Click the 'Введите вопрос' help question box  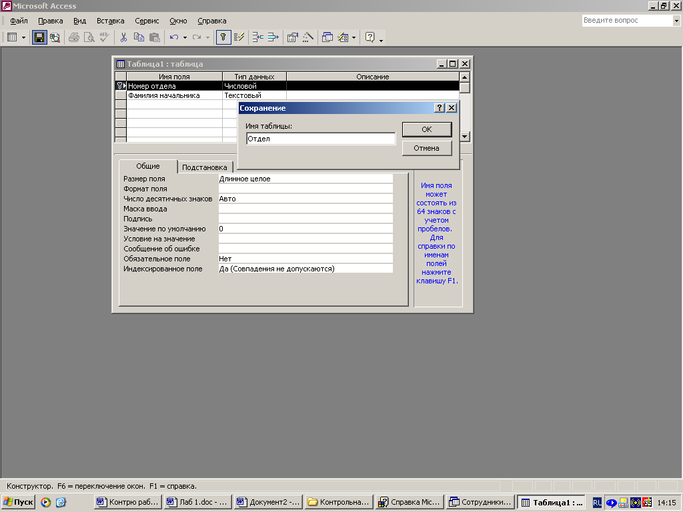[x=627, y=21]
